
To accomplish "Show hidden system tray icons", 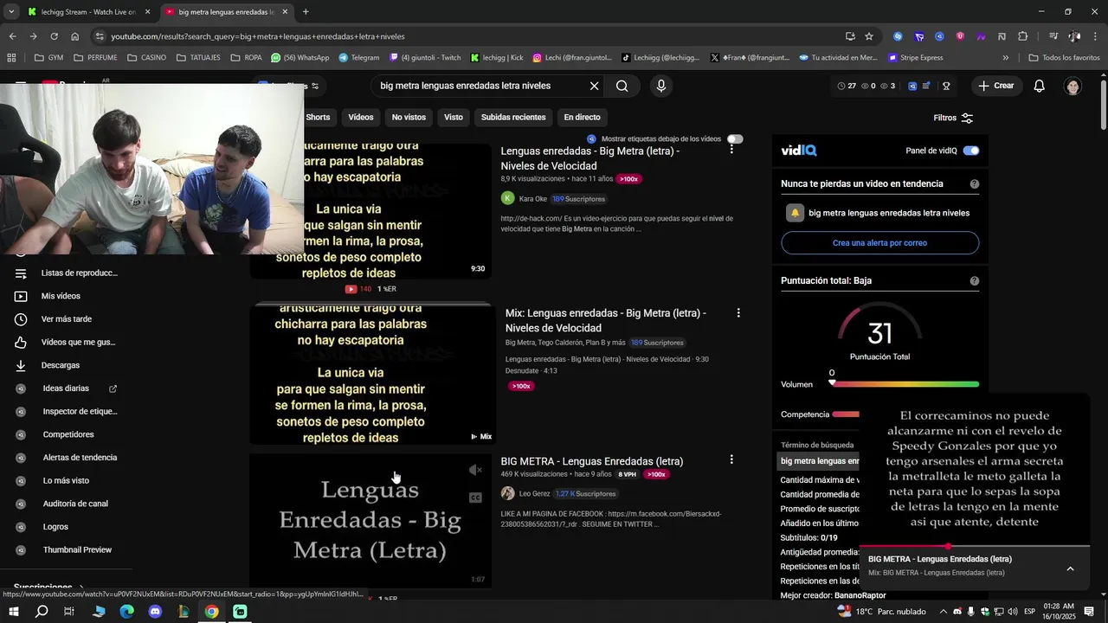I will 943,612.
